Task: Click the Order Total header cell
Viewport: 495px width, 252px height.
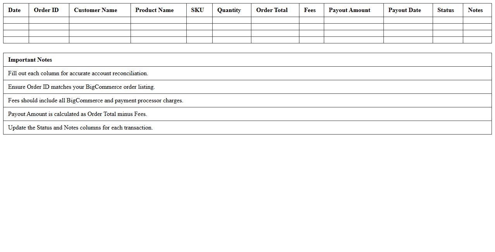Action: (272, 10)
